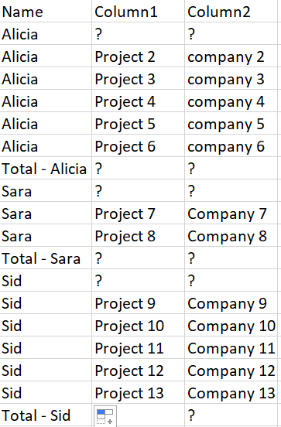This screenshot has height=427, width=281.
Task: Click the Project 6 cell
Action: pyautogui.click(x=139, y=145)
